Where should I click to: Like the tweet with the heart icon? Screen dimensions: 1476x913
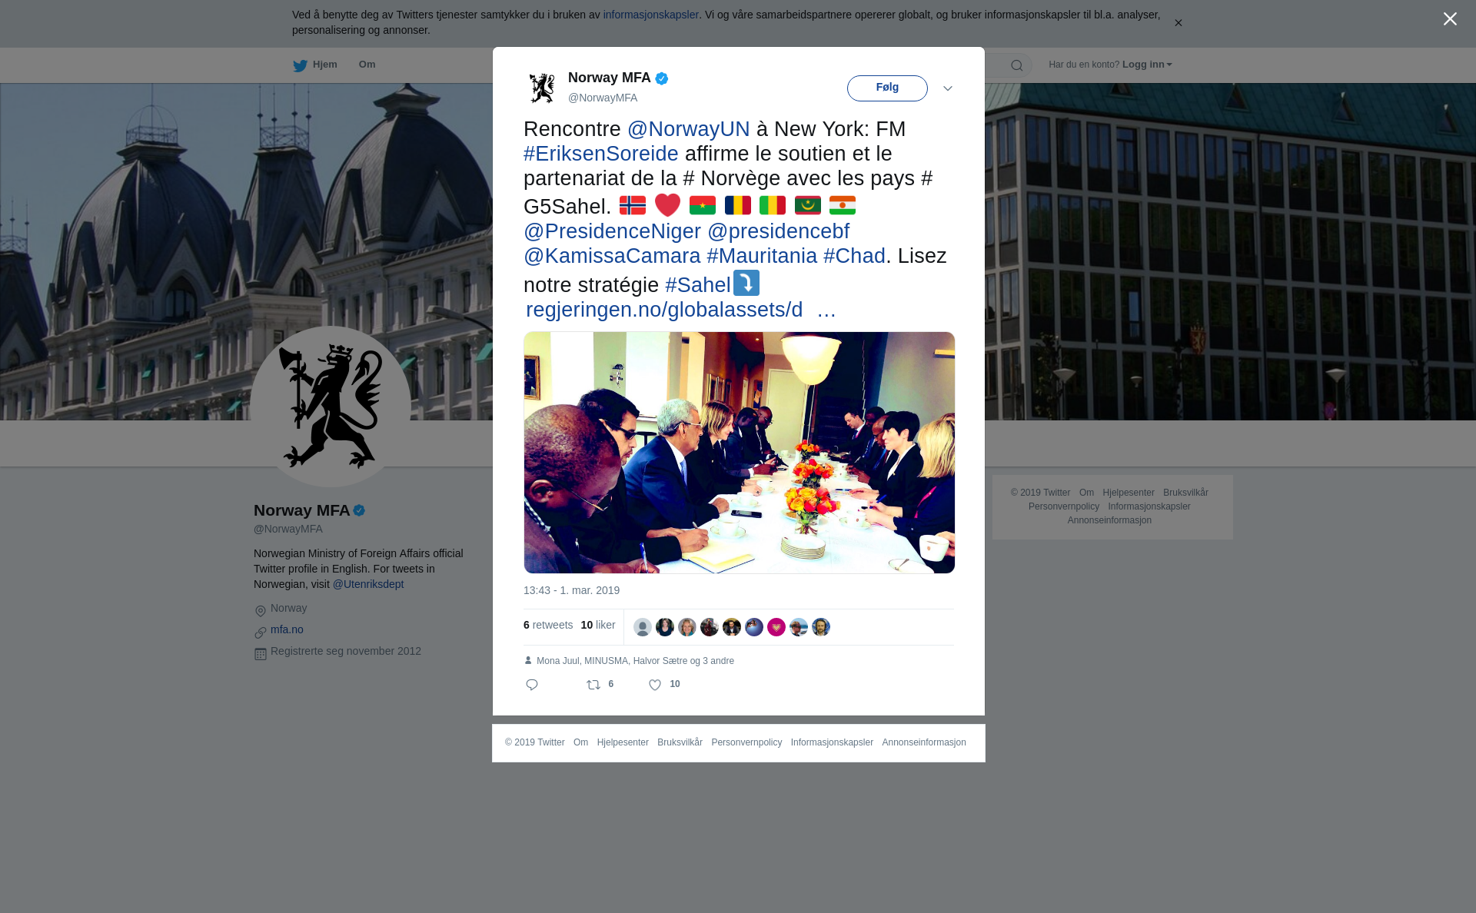[x=655, y=685]
